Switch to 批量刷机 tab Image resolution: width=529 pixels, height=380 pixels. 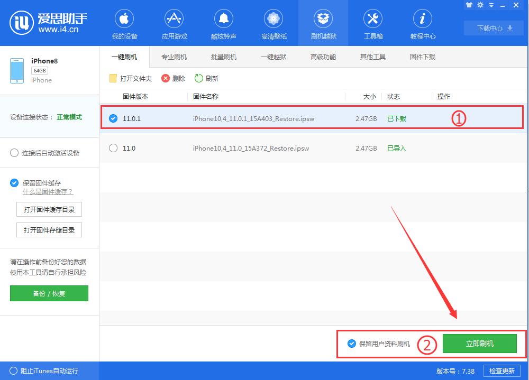tap(224, 57)
